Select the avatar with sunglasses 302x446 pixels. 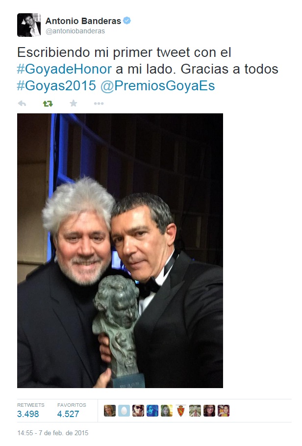(138, 411)
